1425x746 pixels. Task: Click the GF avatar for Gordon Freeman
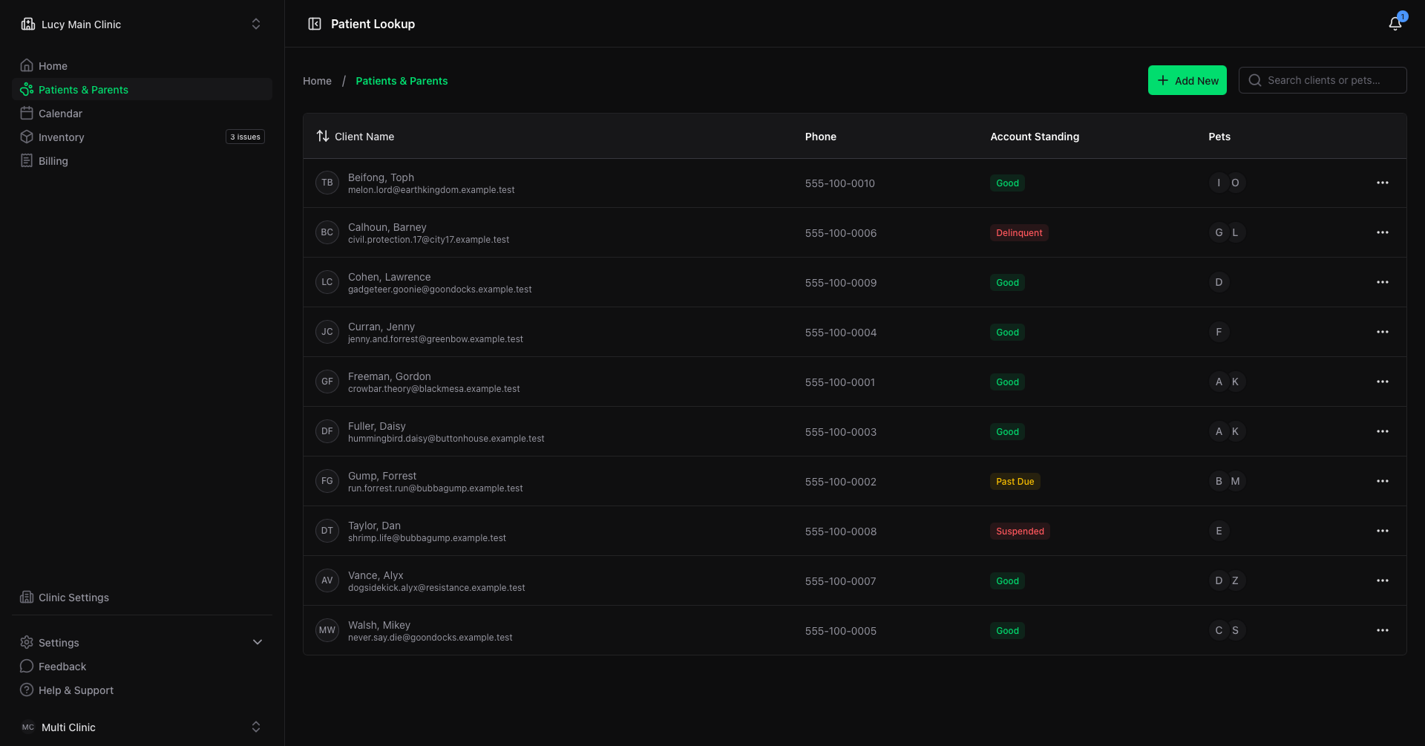click(x=327, y=382)
